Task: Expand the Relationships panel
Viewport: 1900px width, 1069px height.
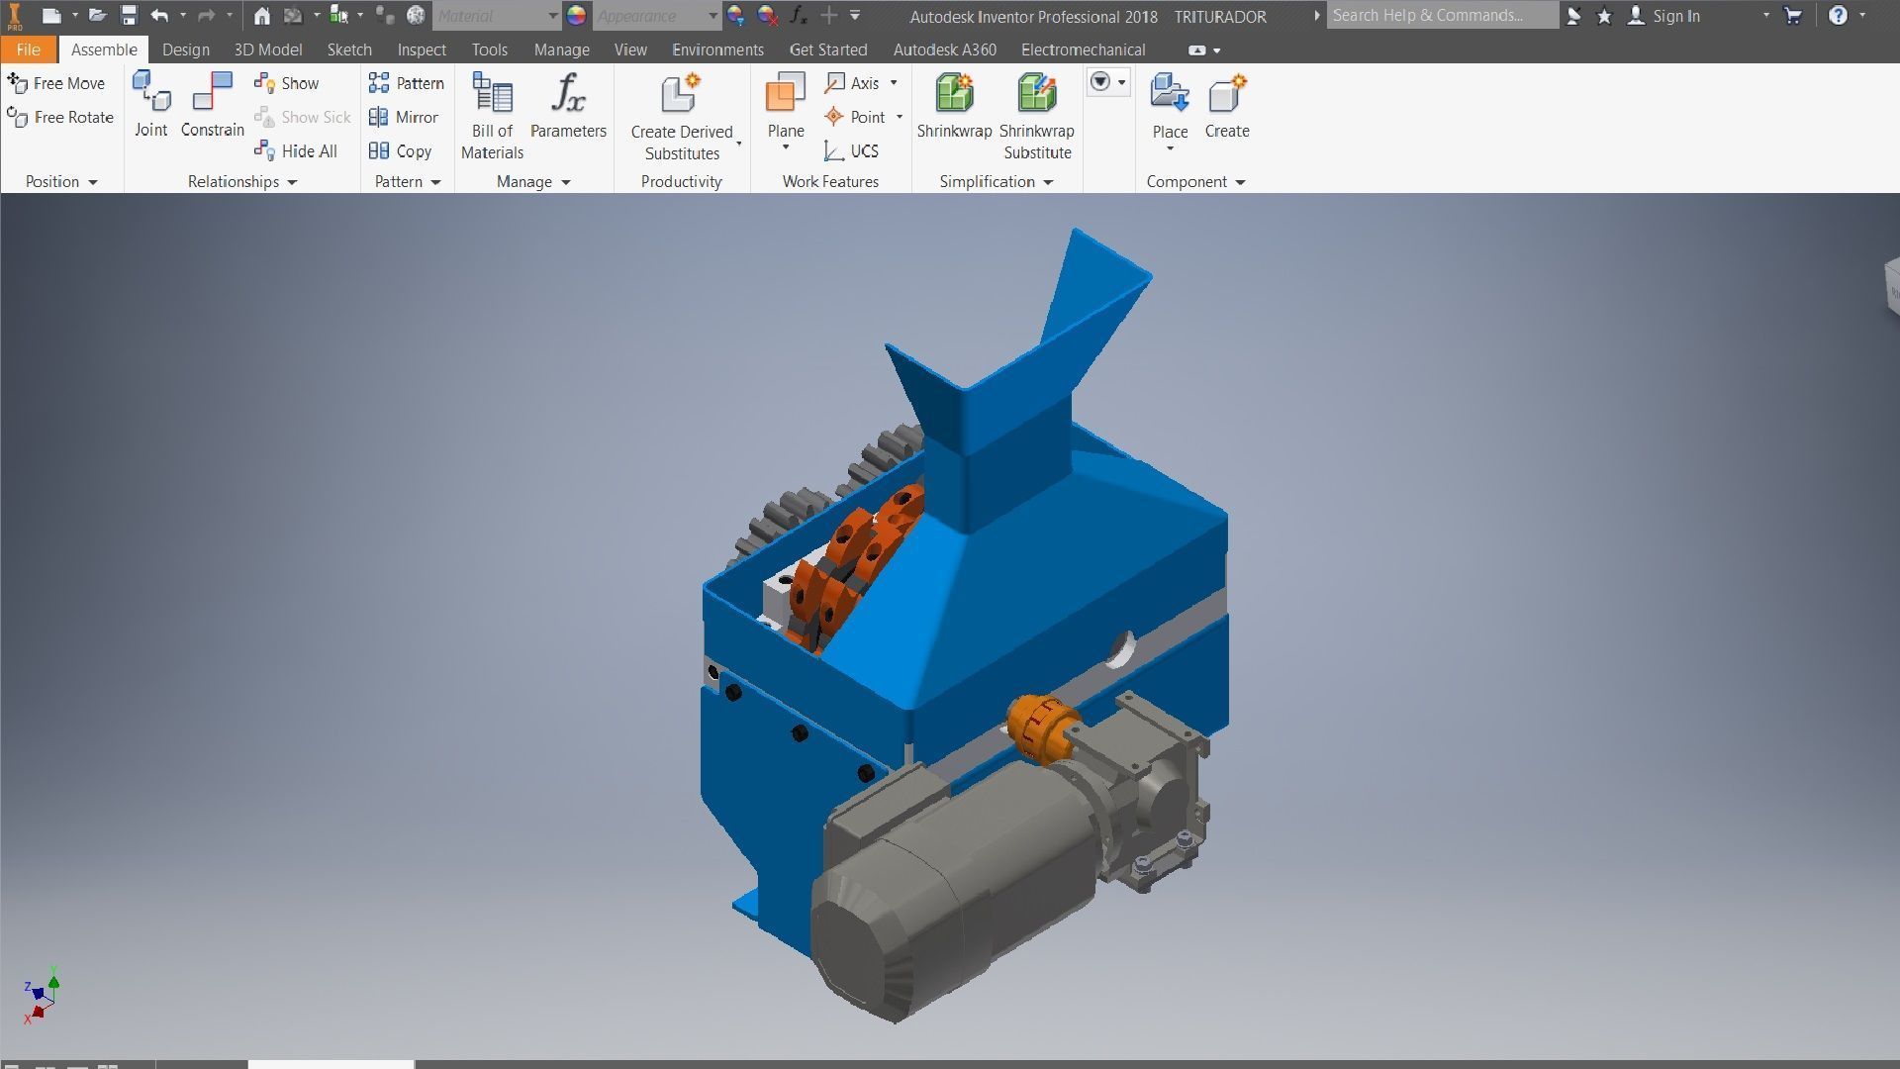Action: pyautogui.click(x=242, y=182)
